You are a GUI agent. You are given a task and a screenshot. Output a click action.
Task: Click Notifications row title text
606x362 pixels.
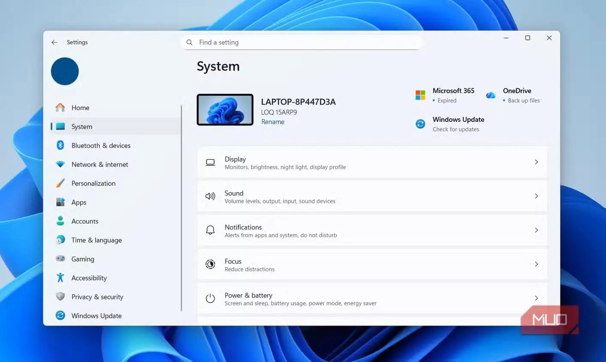243,227
